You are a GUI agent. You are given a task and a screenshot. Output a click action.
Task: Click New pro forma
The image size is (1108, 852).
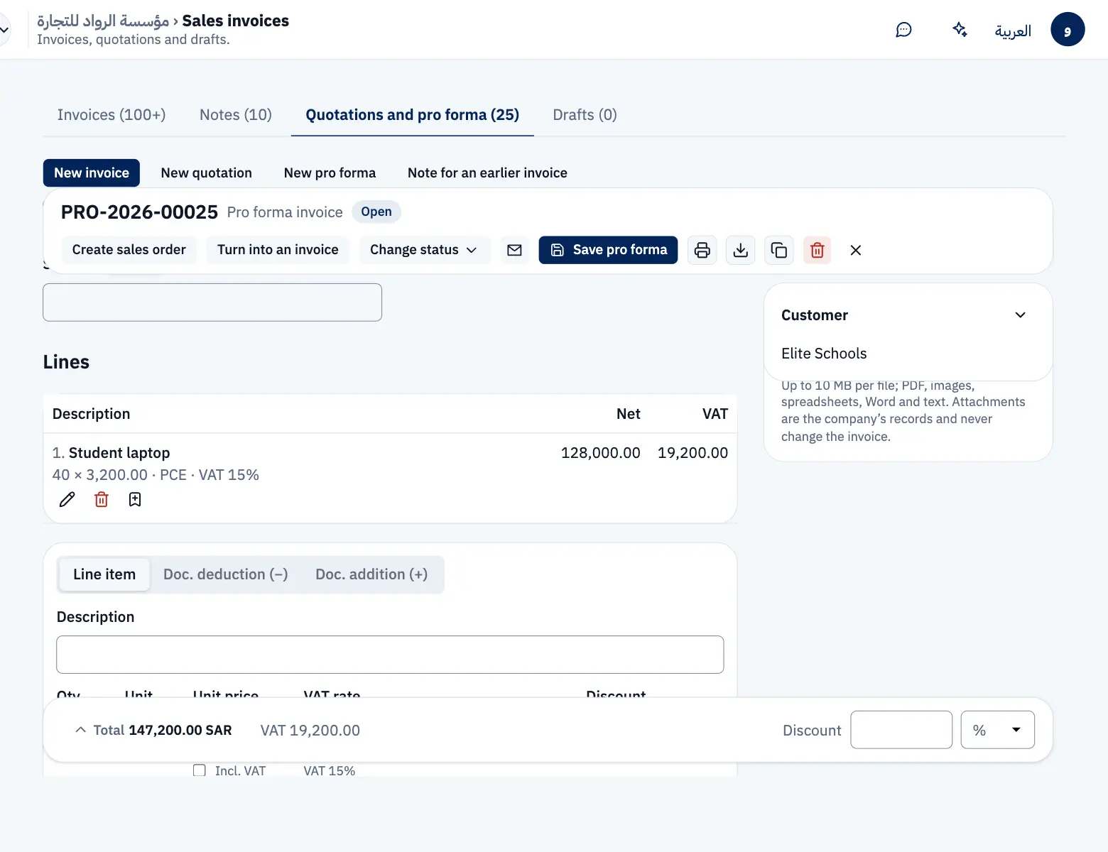330,173
